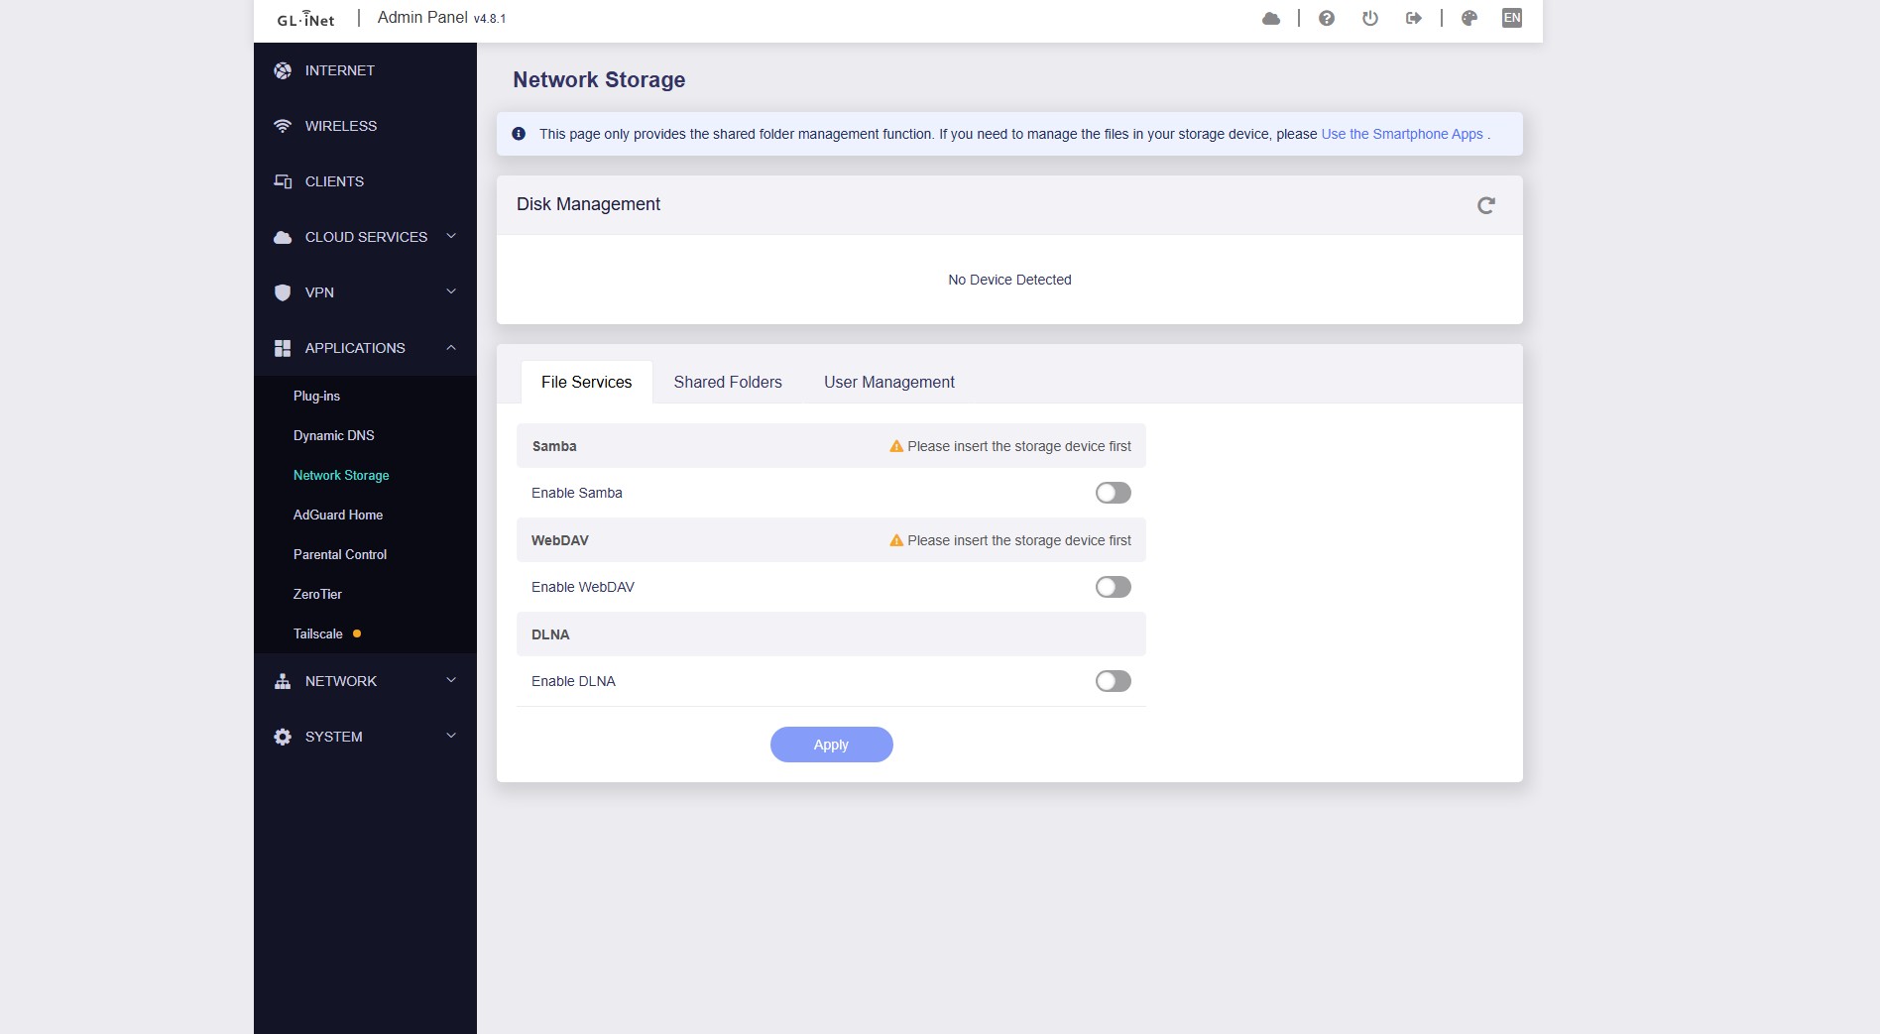Click the logout icon in header
This screenshot has width=1880, height=1034.
tap(1413, 19)
